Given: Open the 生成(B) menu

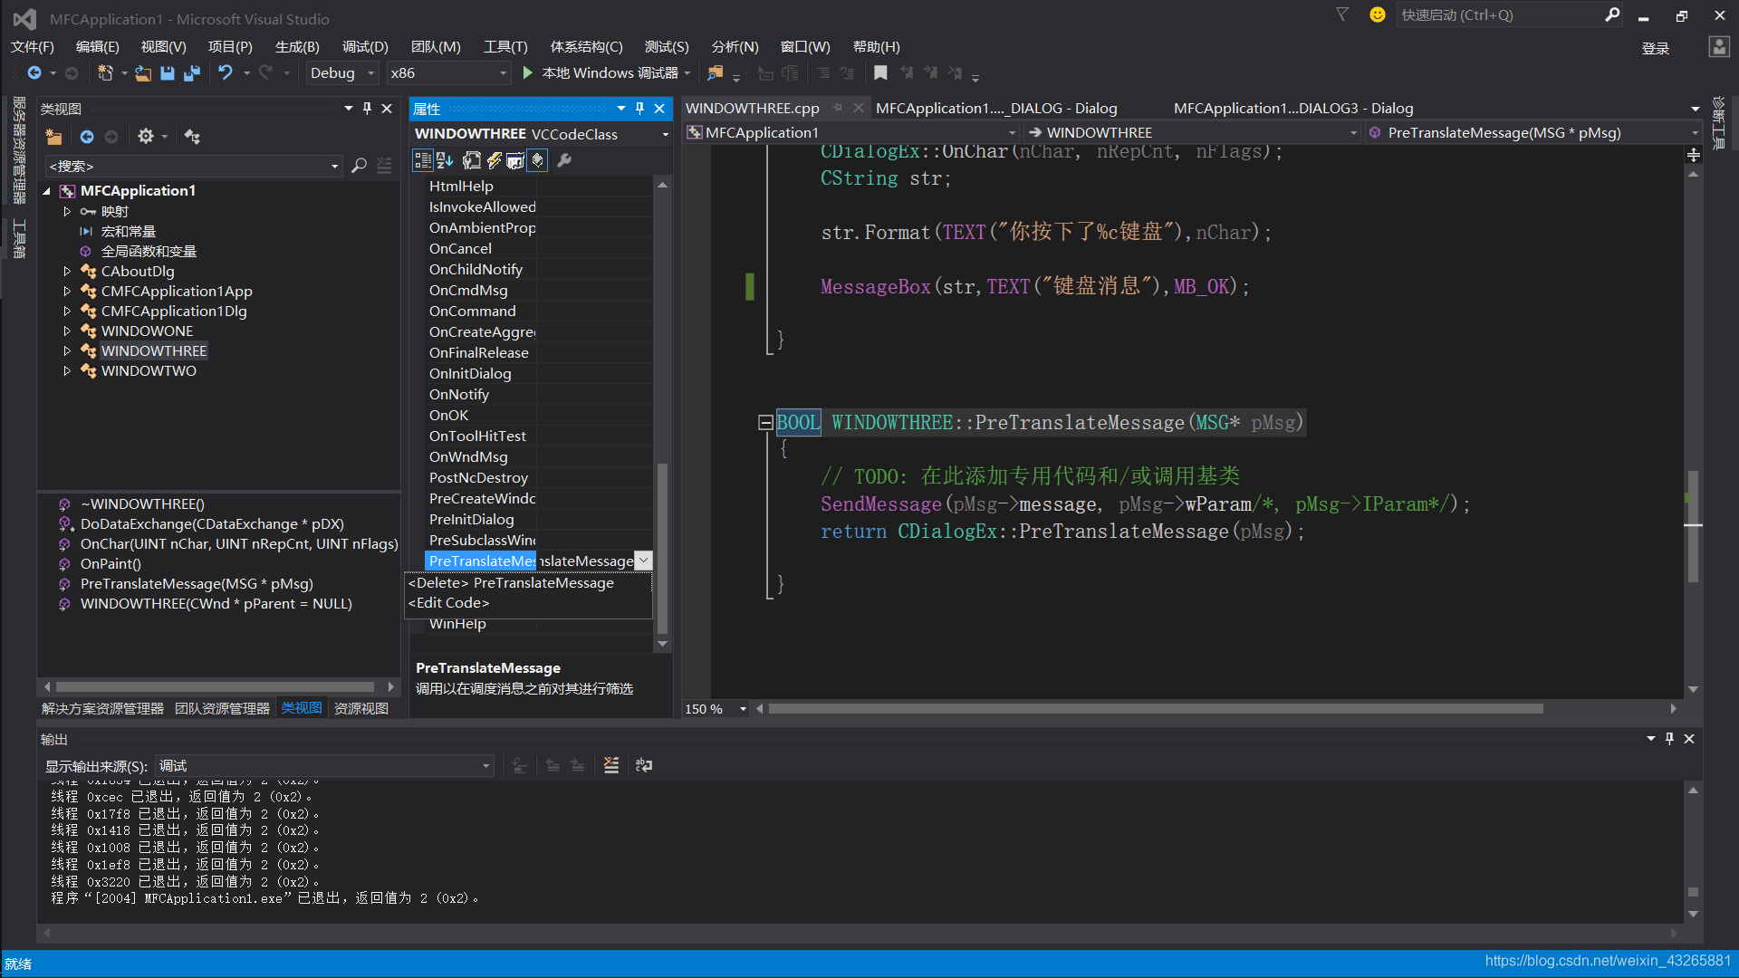Looking at the screenshot, I should (x=297, y=46).
